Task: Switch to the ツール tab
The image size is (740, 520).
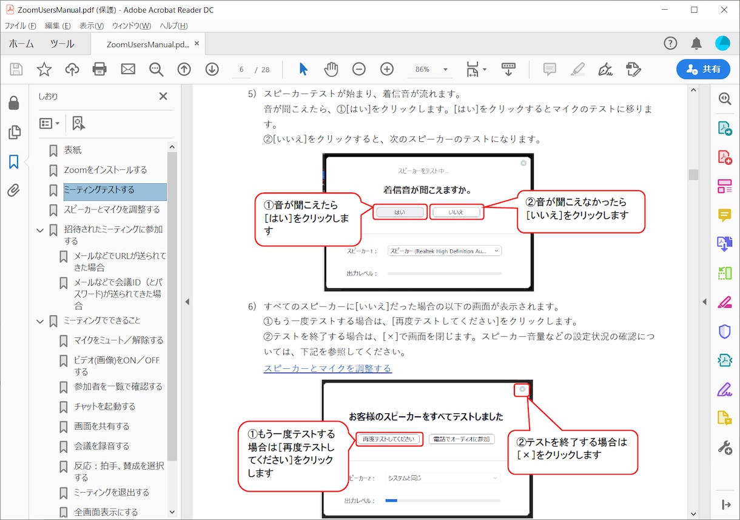Action: pos(62,44)
